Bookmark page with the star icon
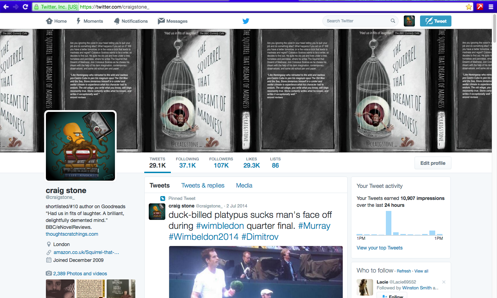Image resolution: width=497 pixels, height=298 pixels. 469,7
